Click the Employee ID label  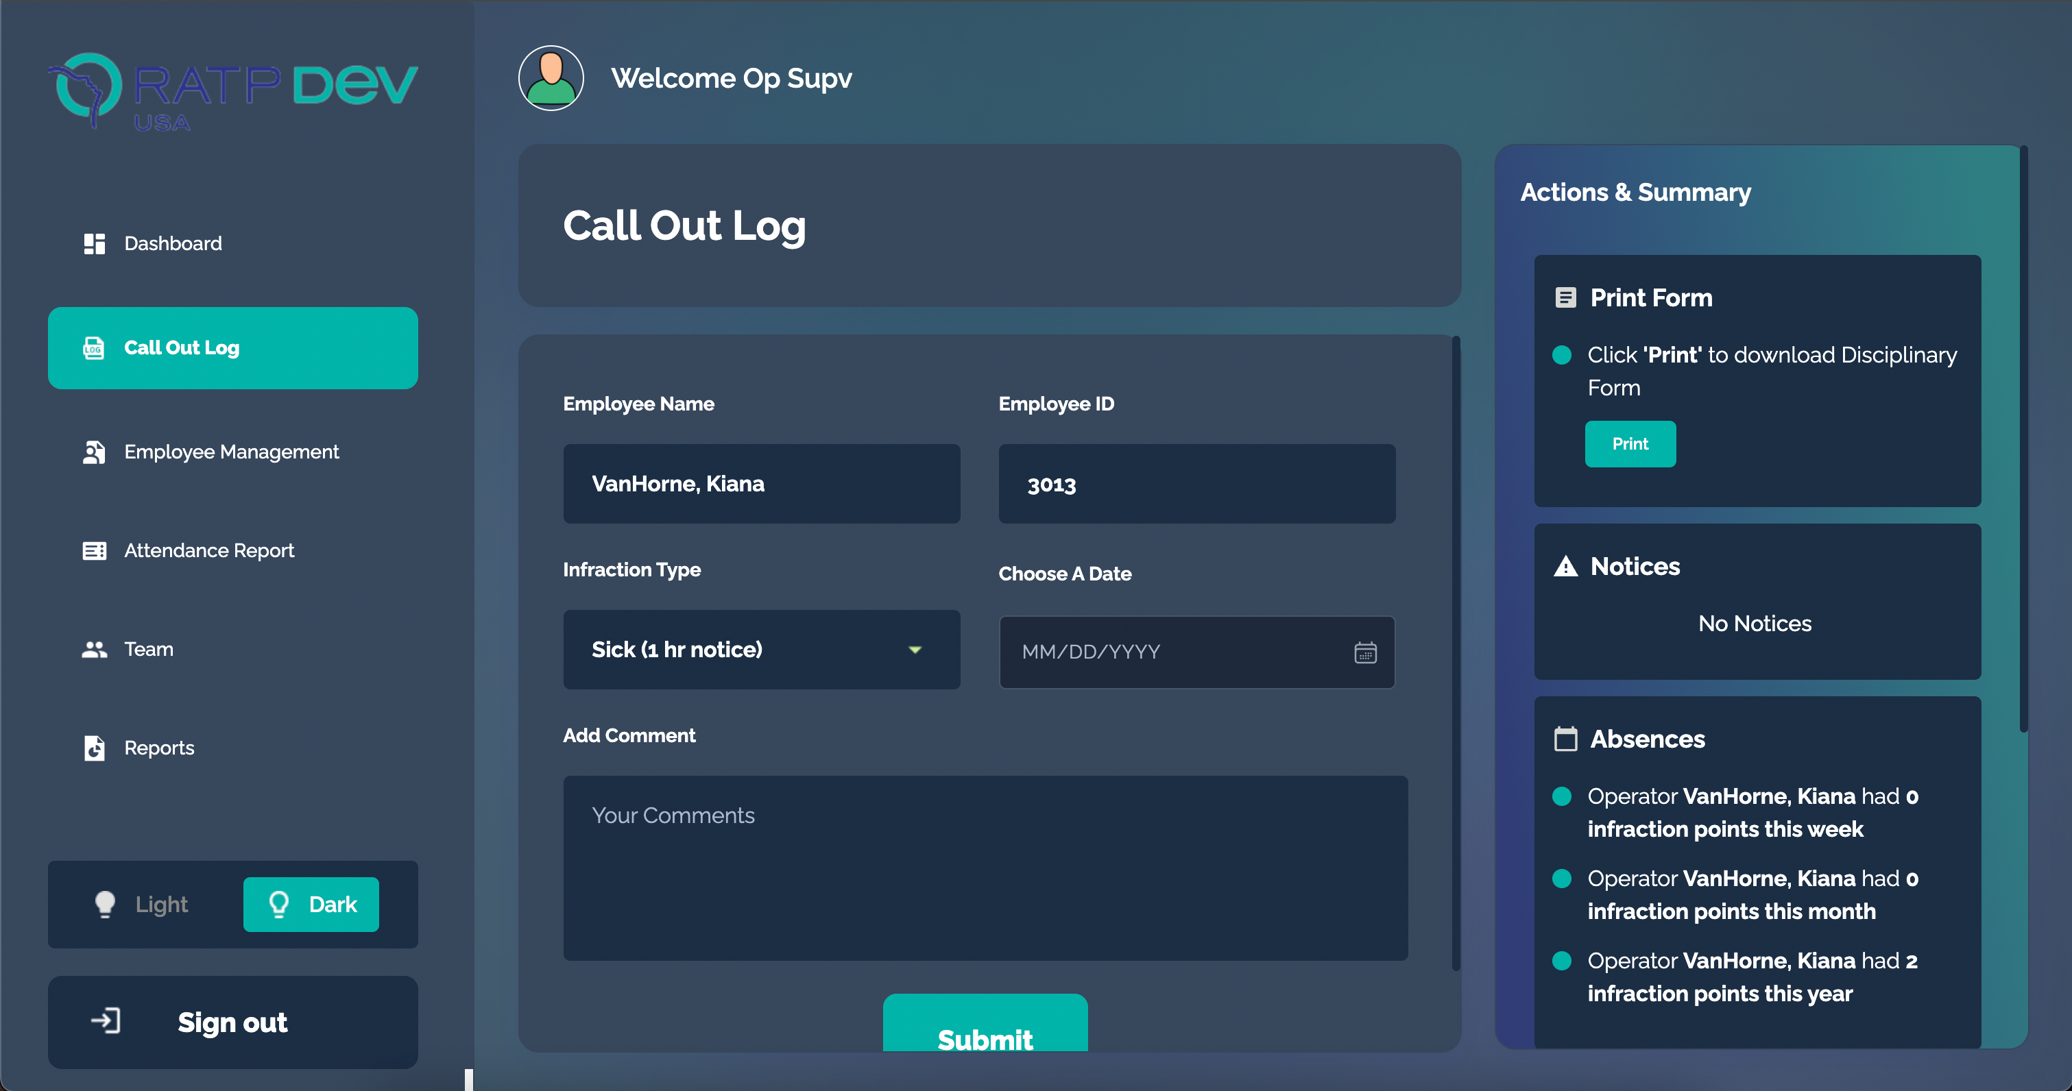pos(1056,404)
